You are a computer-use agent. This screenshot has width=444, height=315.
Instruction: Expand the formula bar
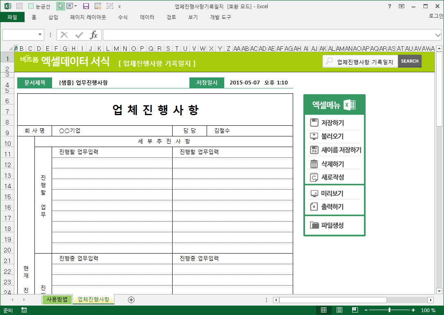coord(438,35)
